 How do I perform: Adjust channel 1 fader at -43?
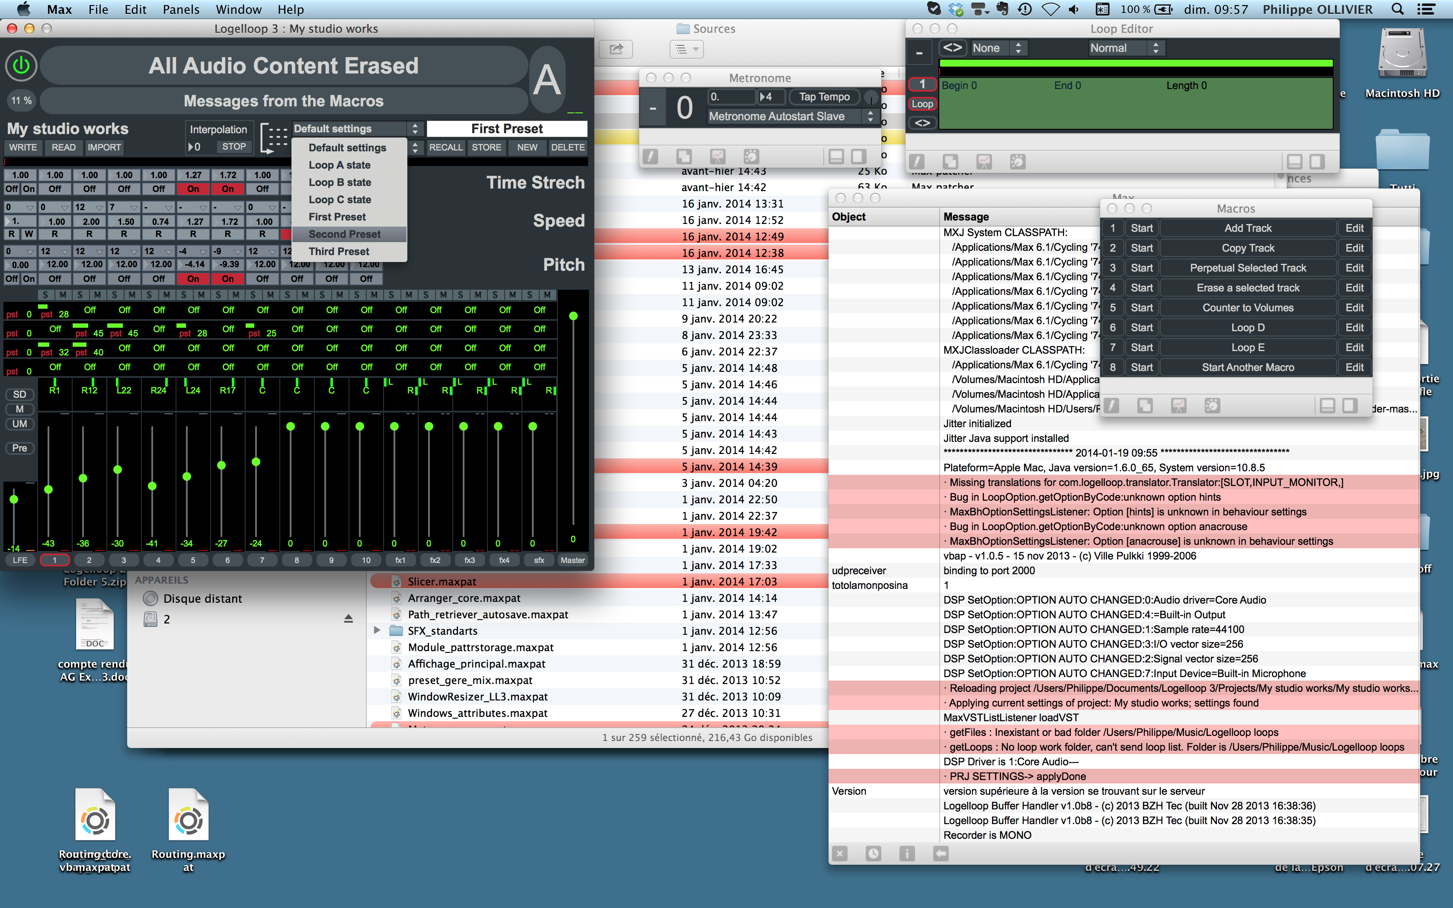(48, 489)
